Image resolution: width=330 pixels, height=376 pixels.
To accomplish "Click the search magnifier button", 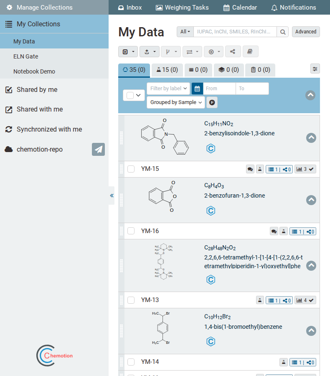I will [282, 32].
